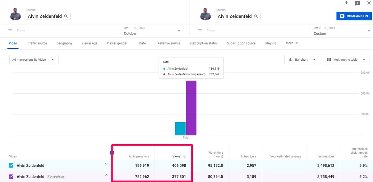Image resolution: width=373 pixels, height=182 pixels.
Task: Click the Multi-metric table grid icon
Action: coord(329,59)
